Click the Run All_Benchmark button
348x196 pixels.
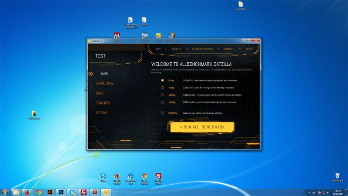[x=202, y=127]
